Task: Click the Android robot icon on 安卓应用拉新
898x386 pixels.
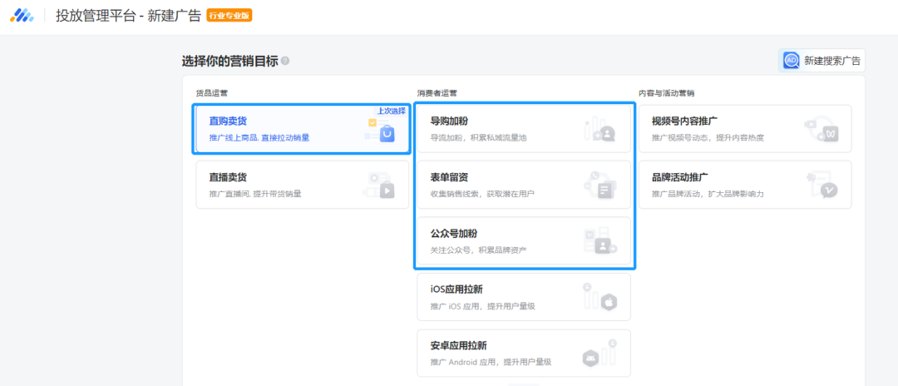Action: [x=590, y=359]
